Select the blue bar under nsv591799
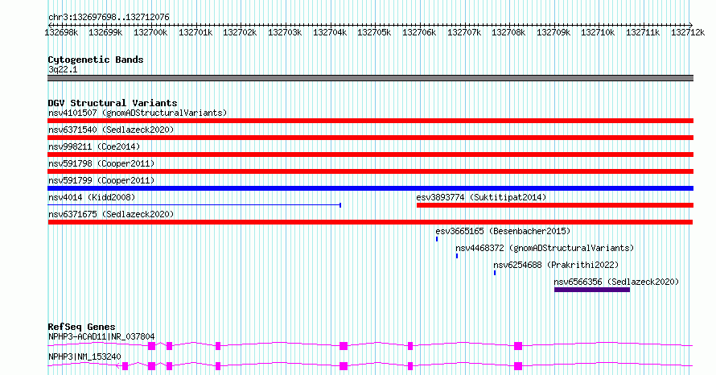716x375 pixels. click(370, 188)
